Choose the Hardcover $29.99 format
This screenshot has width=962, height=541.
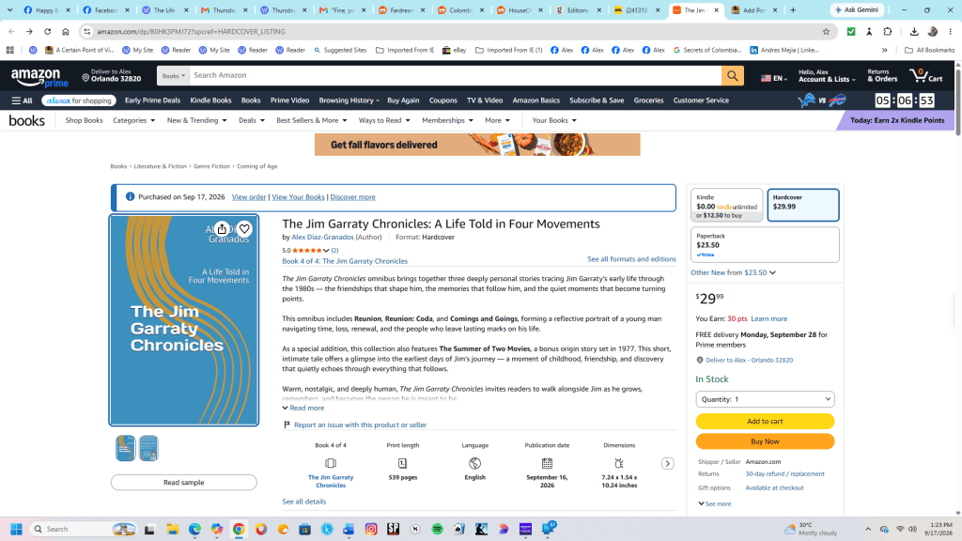(803, 205)
